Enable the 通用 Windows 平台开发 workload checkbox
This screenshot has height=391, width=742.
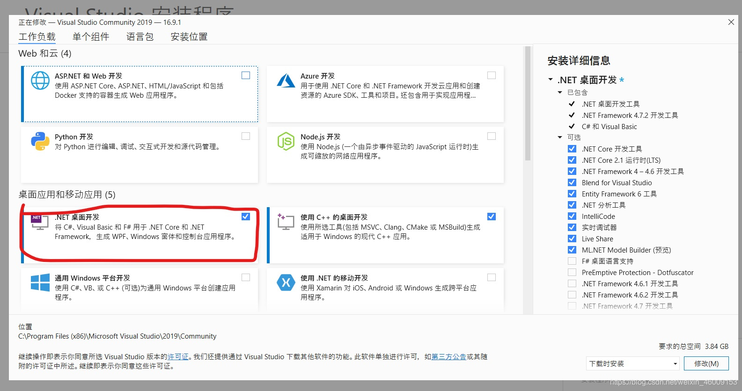246,277
